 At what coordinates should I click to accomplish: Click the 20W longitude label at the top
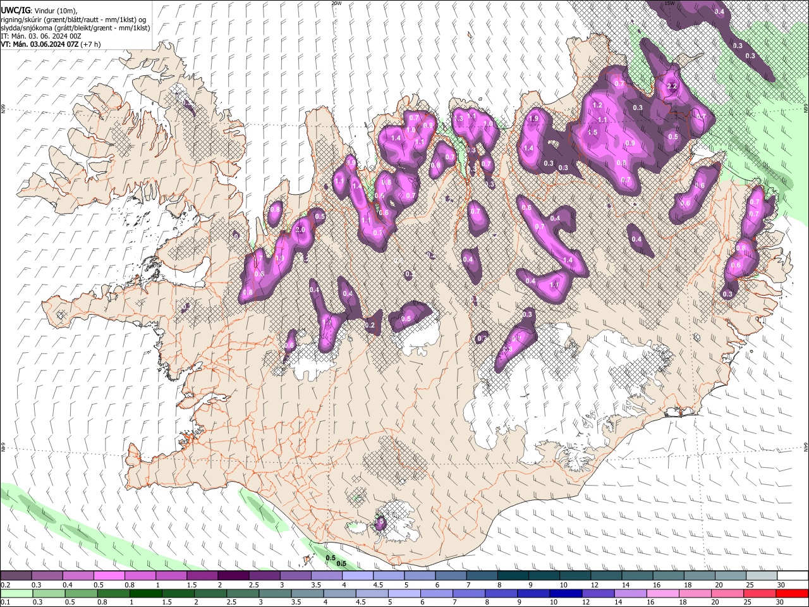(336, 3)
